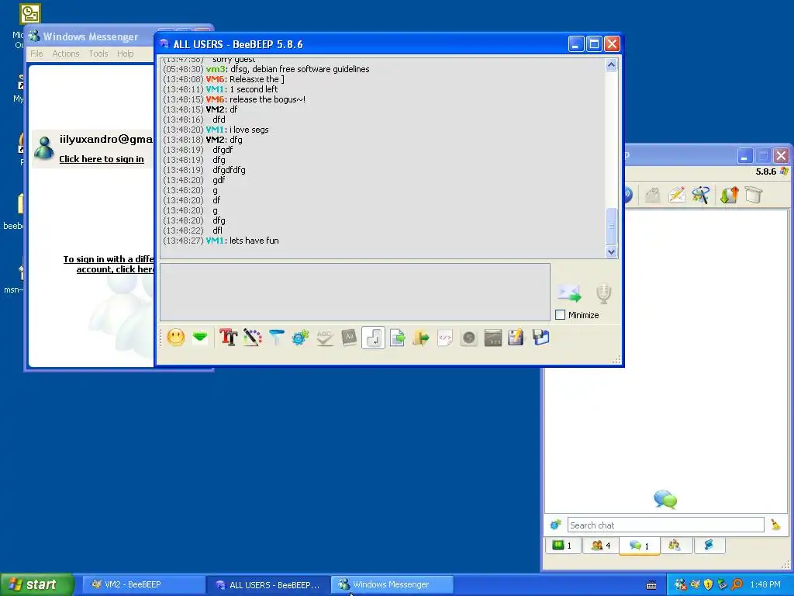Toggle the return key send icon
Viewport: 794px width, 596px height.
pyautogui.click(x=373, y=338)
